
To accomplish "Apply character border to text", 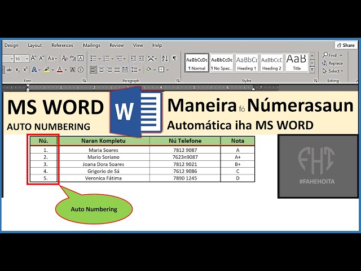I will coord(81,58).
